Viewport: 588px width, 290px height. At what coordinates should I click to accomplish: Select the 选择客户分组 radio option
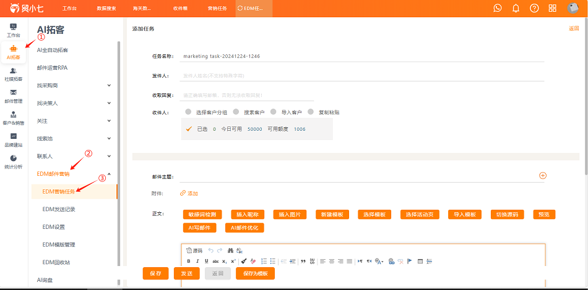point(188,112)
